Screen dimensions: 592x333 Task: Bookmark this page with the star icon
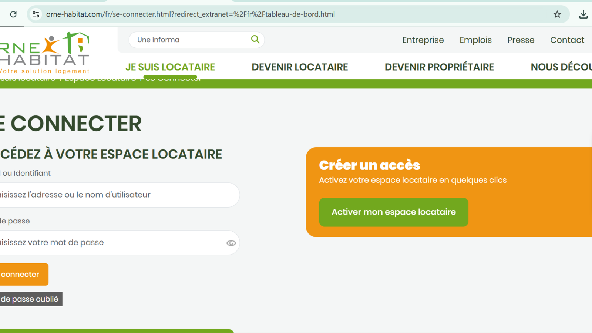point(557,14)
